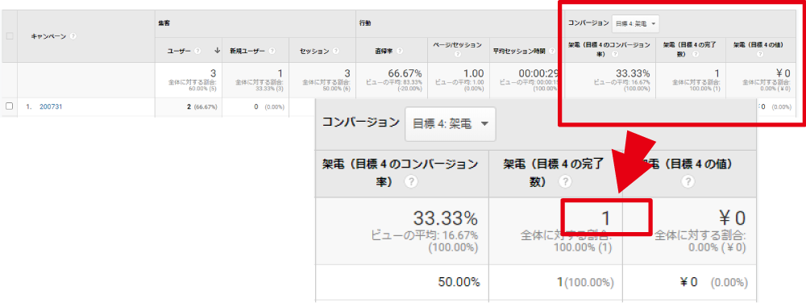This screenshot has width=806, height=303.
Task: Open campaign link 200731
Action: pyautogui.click(x=51, y=107)
